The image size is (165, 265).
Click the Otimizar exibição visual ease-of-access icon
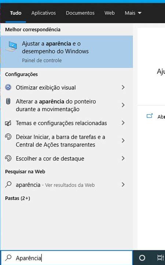[x=8, y=87]
